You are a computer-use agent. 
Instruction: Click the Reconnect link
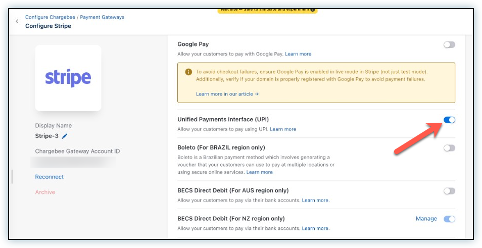click(50, 177)
